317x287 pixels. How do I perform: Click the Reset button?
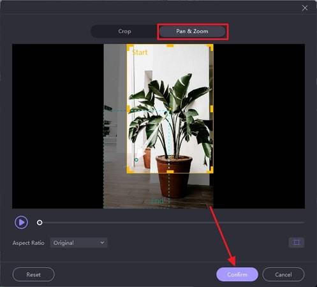34,274
